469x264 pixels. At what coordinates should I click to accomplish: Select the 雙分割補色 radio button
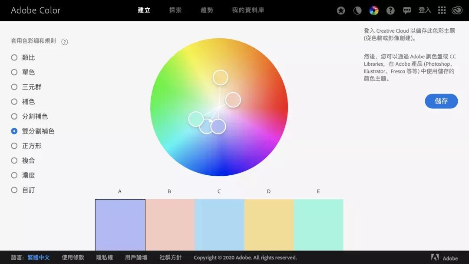[14, 131]
